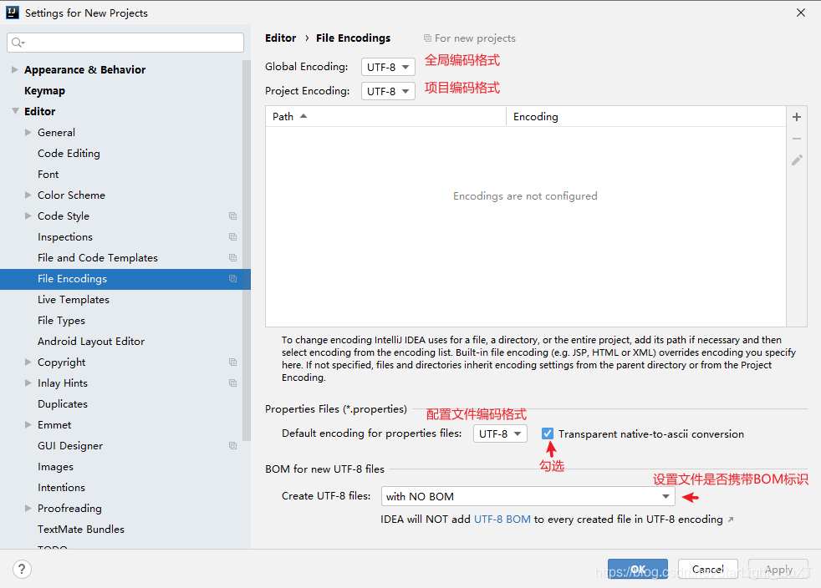Screen dimensions: 821x588
Task: Click the Cancel button
Action: (708, 569)
